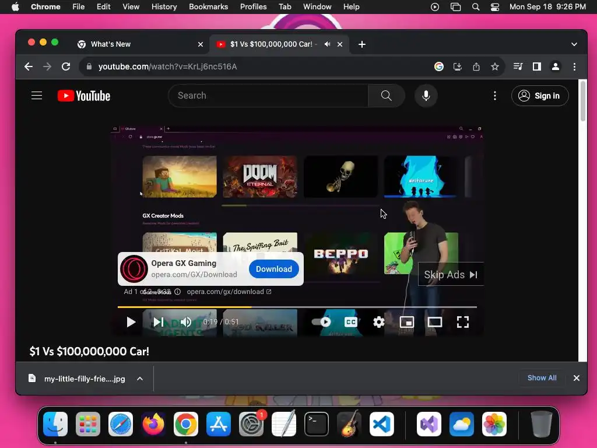Focus the YouTube Search field
This screenshot has height=448, width=597.
[x=268, y=96]
